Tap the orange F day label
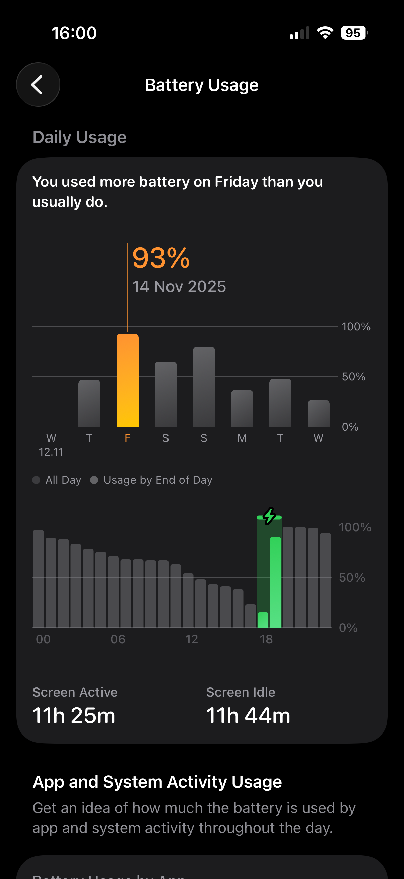Image resolution: width=404 pixels, height=879 pixels. tap(128, 438)
